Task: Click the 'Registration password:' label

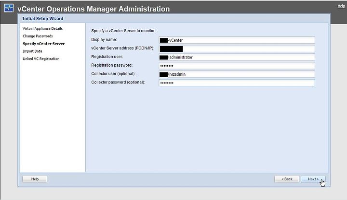Action: click(x=112, y=65)
